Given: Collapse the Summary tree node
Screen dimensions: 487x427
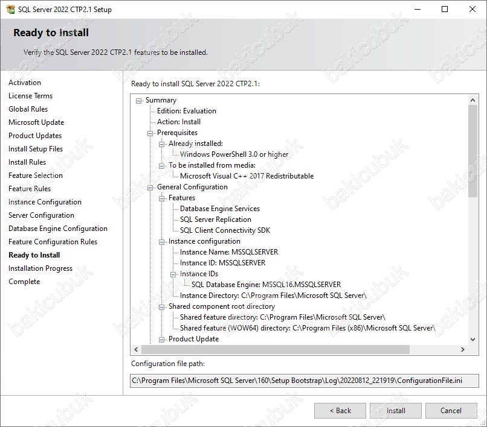Looking at the screenshot, I should 138,101.
